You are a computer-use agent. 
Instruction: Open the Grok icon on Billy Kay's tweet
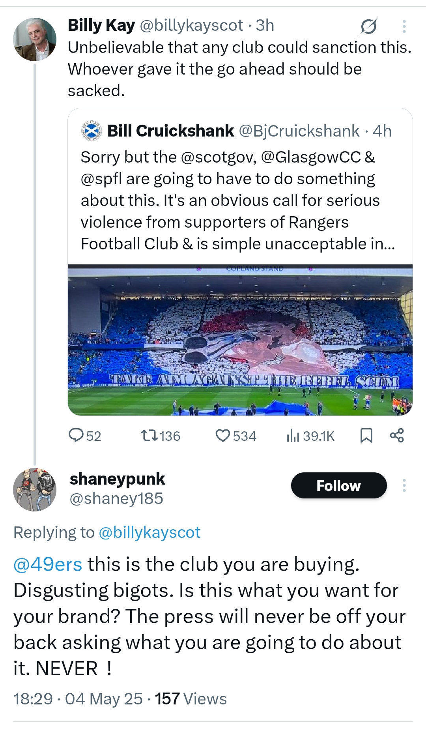pyautogui.click(x=369, y=26)
